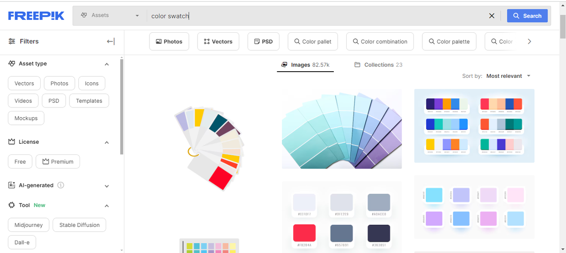This screenshot has width=566, height=253.
Task: Click the #A0ACC0 gray-blue color swatch
Action: (x=379, y=202)
